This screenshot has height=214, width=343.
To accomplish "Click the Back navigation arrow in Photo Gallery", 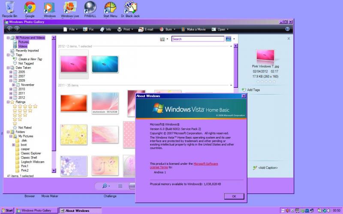I will click(9, 29).
